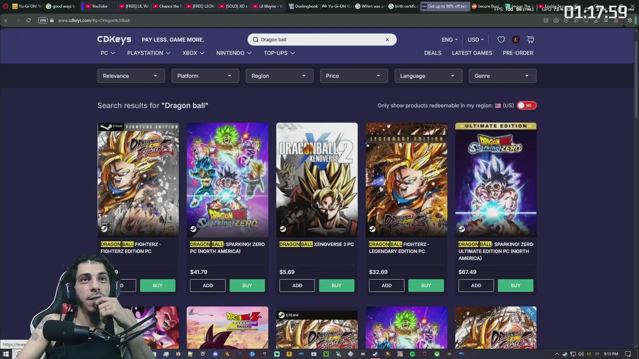Open the Platform filter dropdown
The height and width of the screenshot is (359, 639).
click(x=205, y=76)
